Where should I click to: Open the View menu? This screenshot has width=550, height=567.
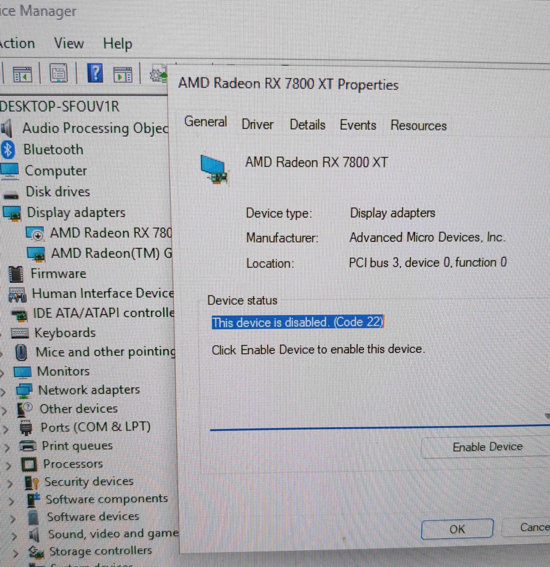[69, 44]
